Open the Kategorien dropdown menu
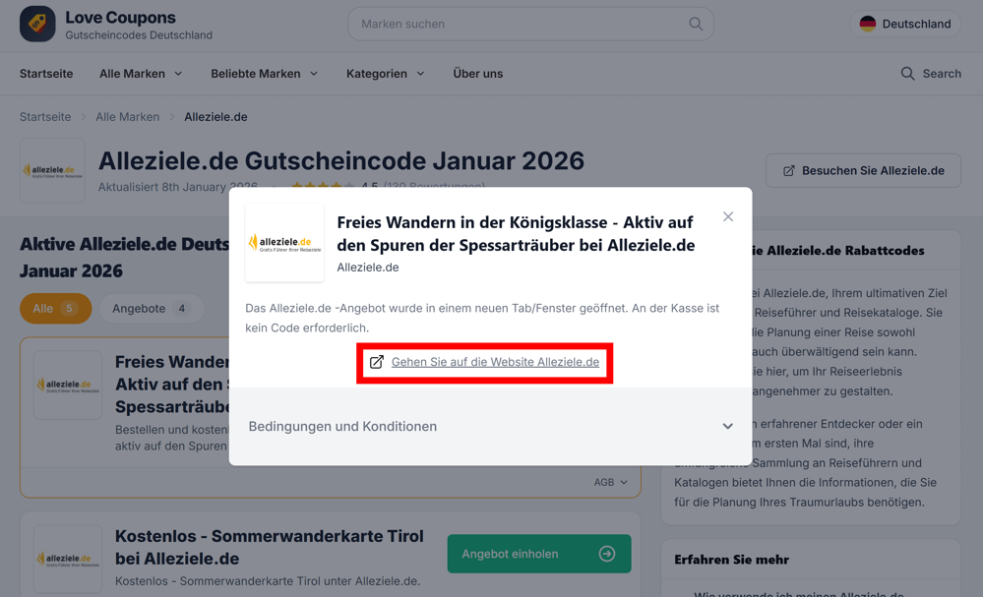The height and width of the screenshot is (597, 983). tap(386, 74)
